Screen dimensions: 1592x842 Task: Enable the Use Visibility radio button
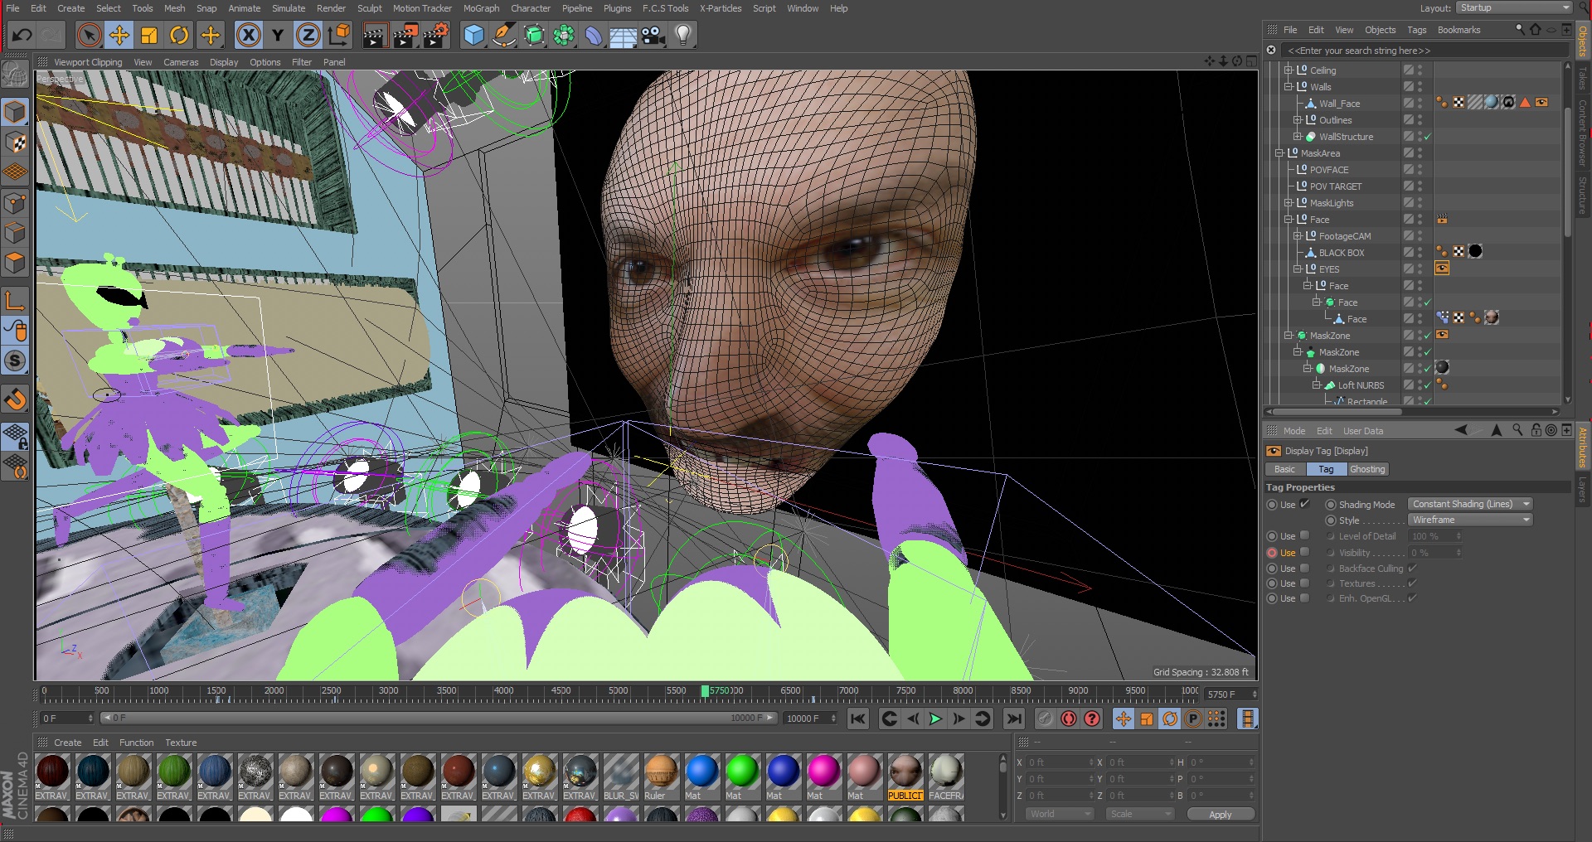[x=1272, y=553]
